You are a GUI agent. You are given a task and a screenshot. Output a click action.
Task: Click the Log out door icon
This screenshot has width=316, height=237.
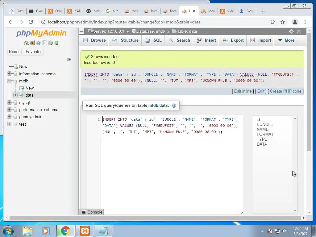[32, 43]
